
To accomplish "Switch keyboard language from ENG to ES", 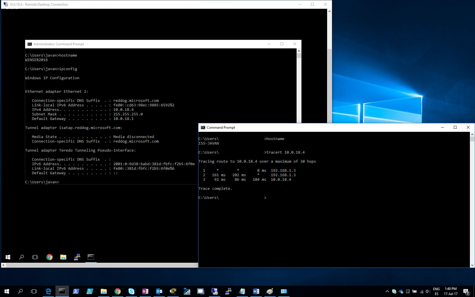I will (x=436, y=291).
